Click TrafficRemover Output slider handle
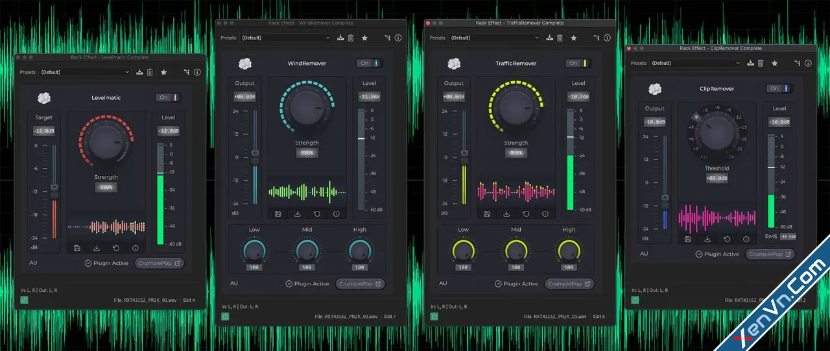Image resolution: width=830 pixels, height=351 pixels. click(x=464, y=157)
